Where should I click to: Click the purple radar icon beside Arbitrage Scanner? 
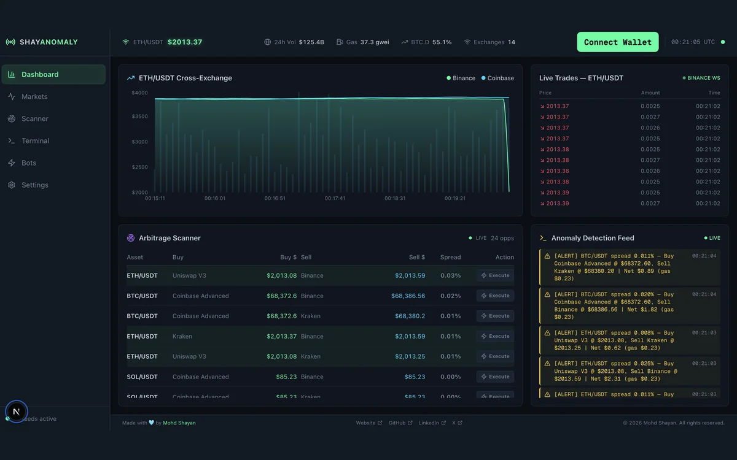(131, 238)
